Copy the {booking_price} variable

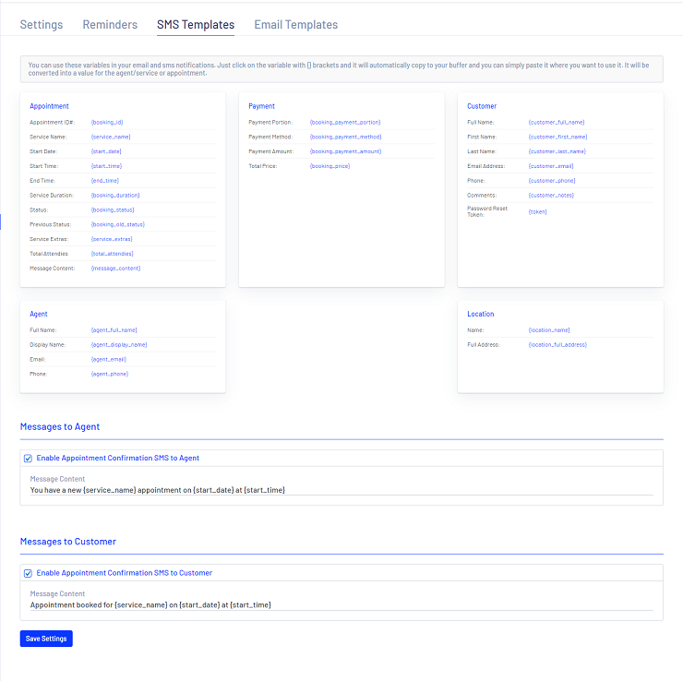pos(330,166)
